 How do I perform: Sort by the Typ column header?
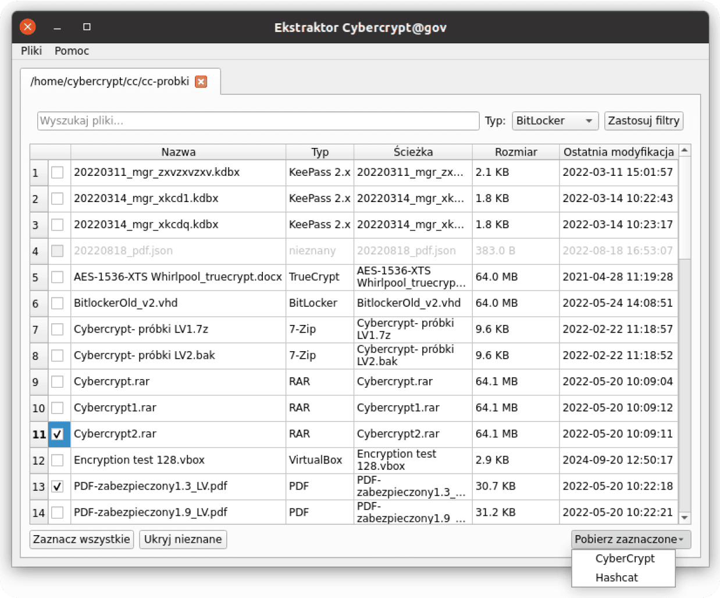pos(320,152)
